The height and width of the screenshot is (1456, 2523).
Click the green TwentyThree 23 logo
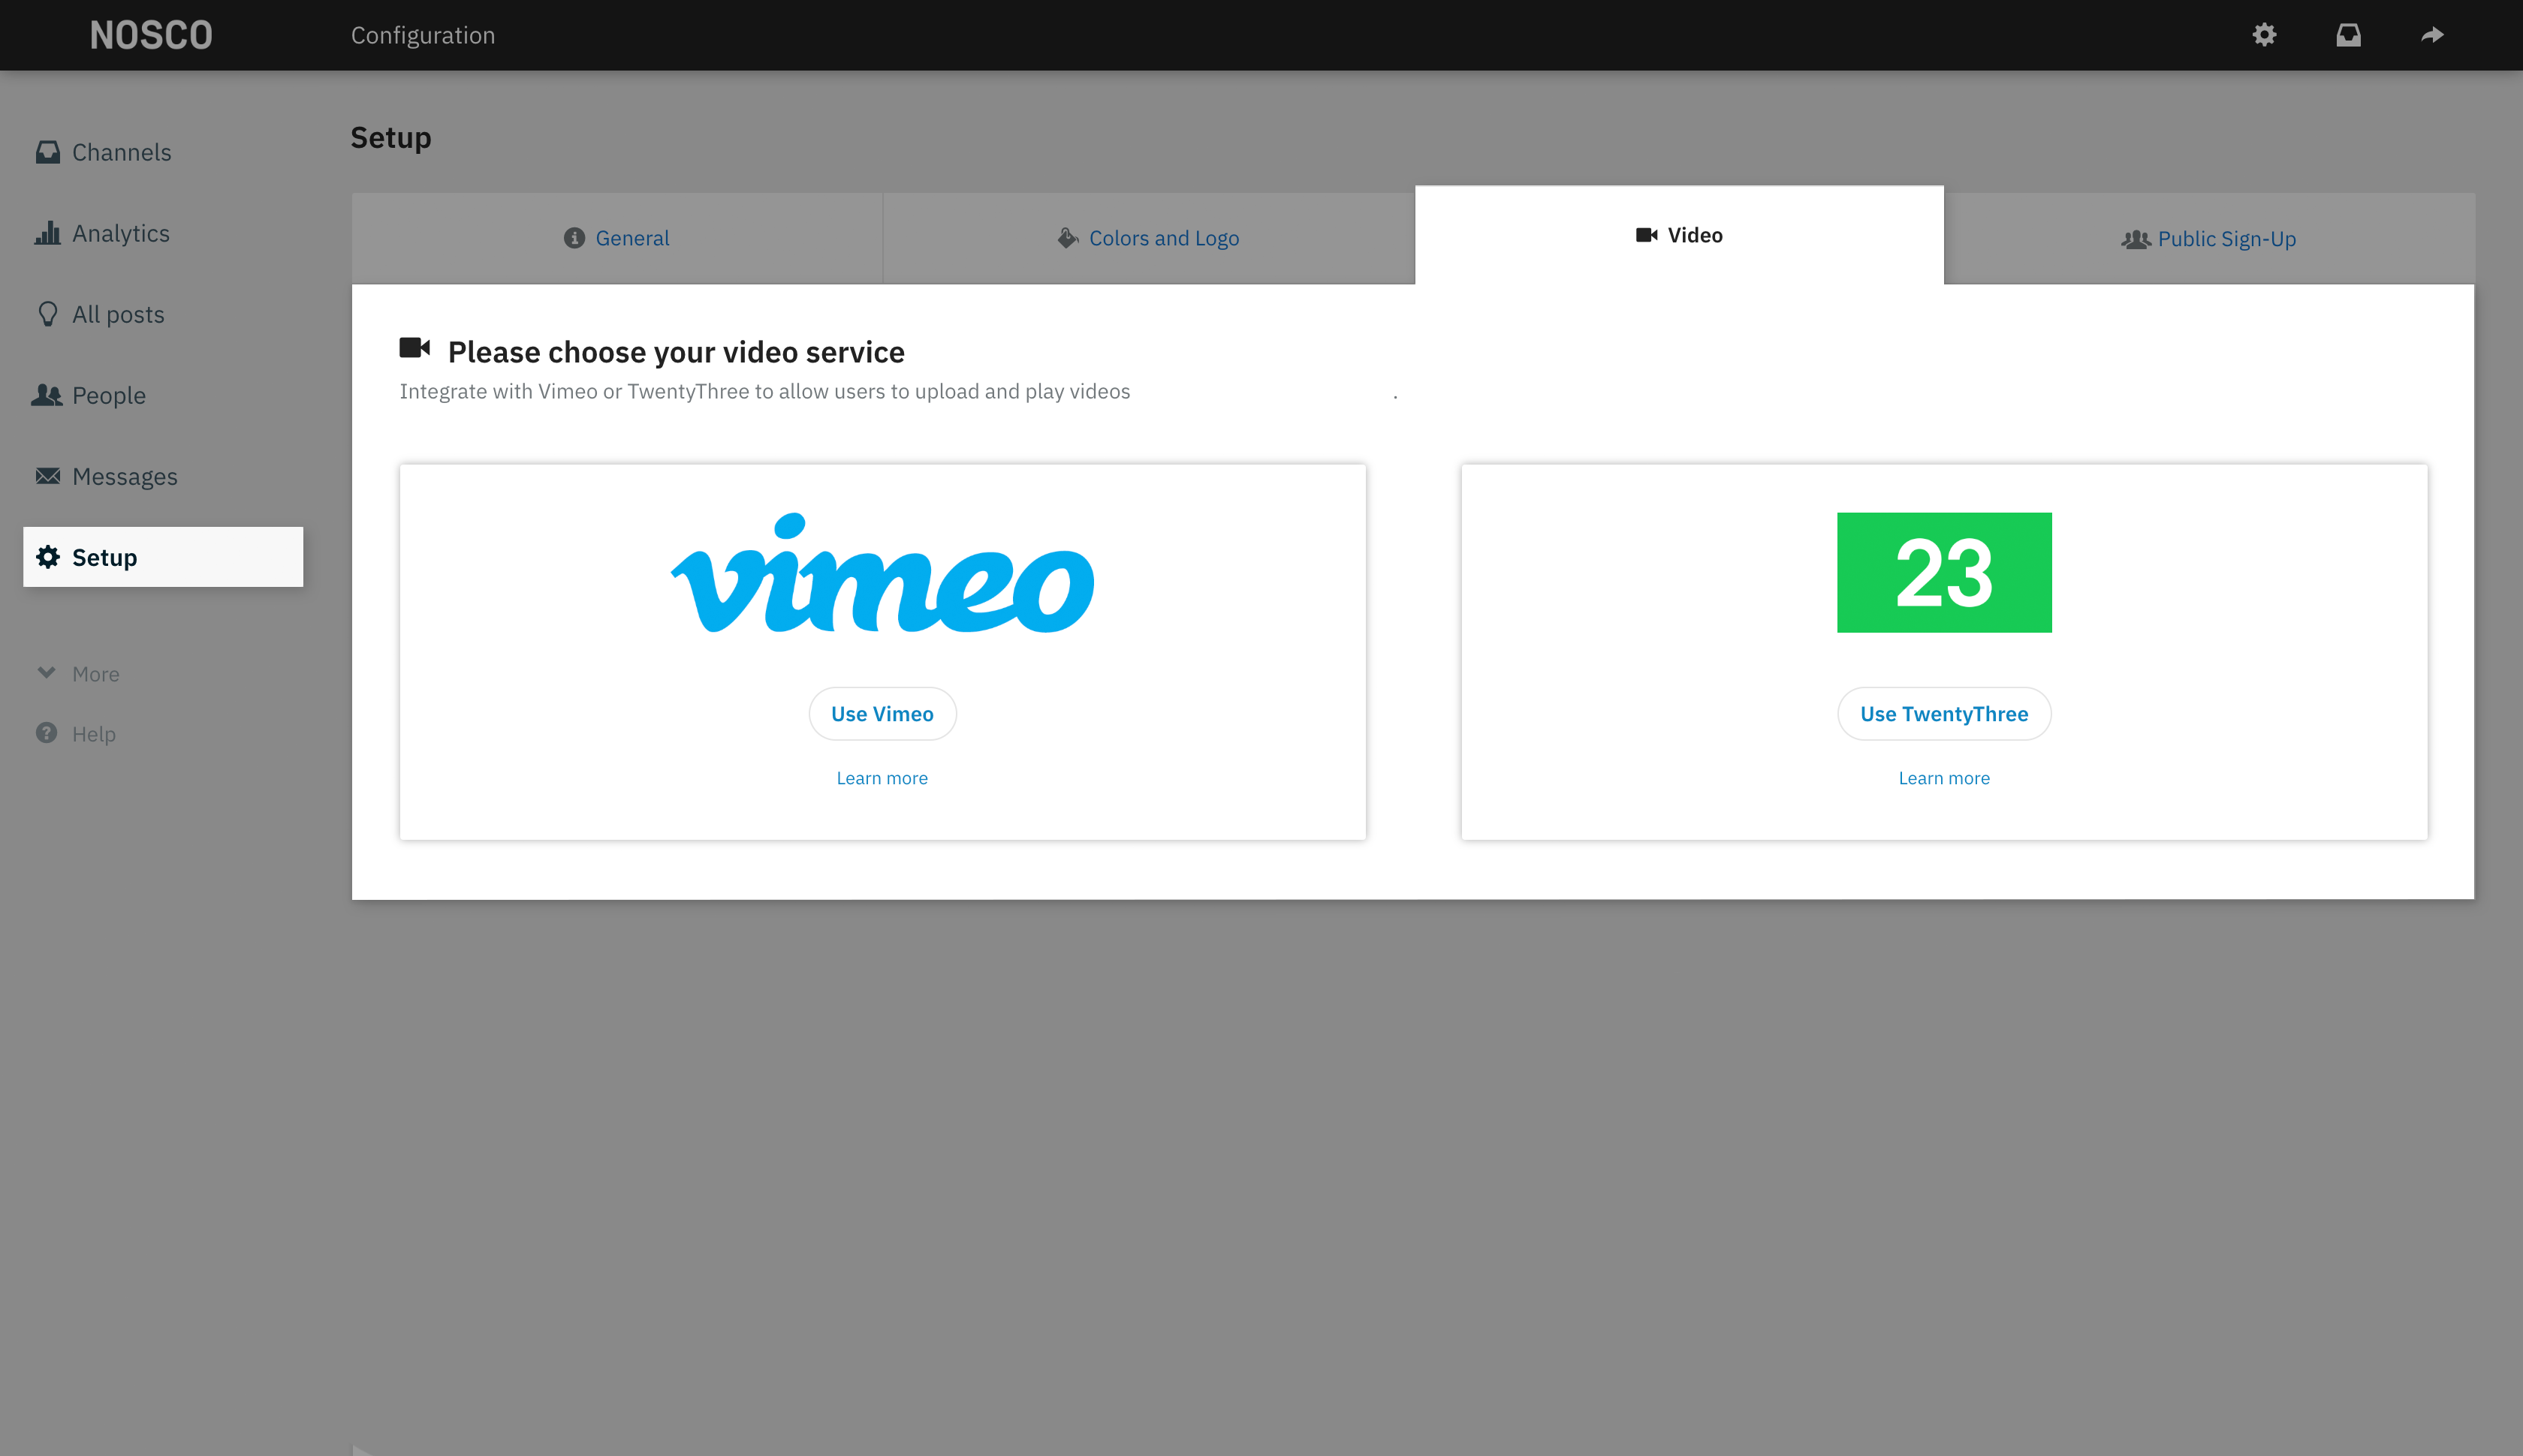click(1944, 572)
